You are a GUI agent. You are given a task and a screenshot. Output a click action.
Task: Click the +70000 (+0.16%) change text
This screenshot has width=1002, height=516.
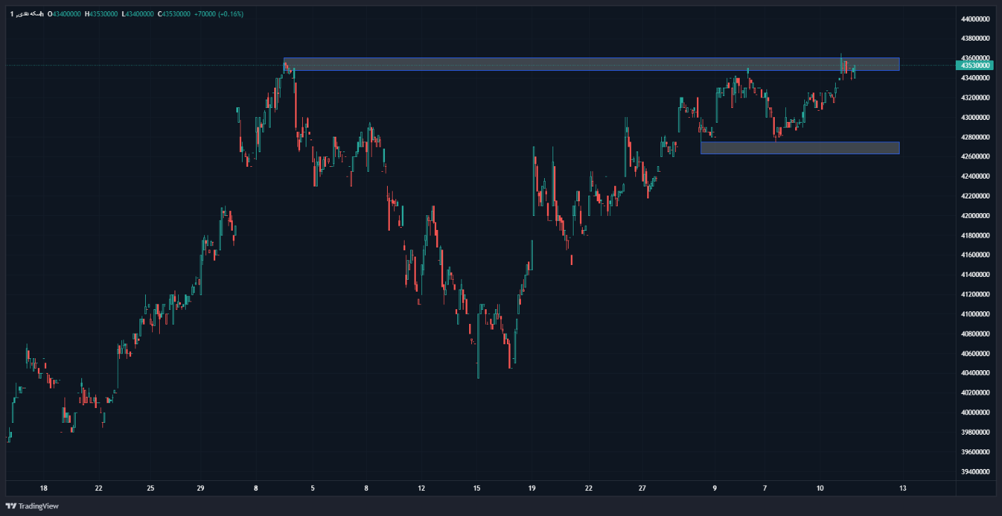click(219, 14)
